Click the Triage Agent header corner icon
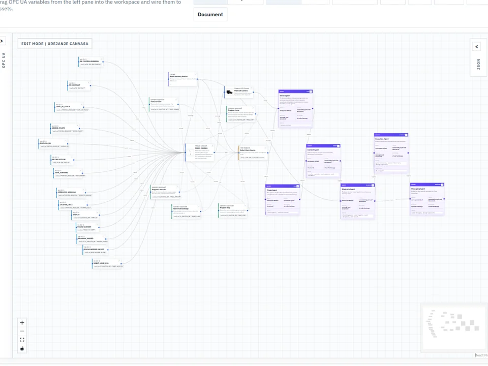Image resolution: width=488 pixels, height=366 pixels. tap(297, 186)
